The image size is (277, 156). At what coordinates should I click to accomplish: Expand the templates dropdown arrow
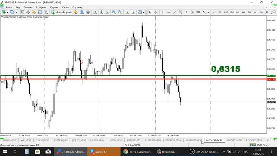(144, 12)
